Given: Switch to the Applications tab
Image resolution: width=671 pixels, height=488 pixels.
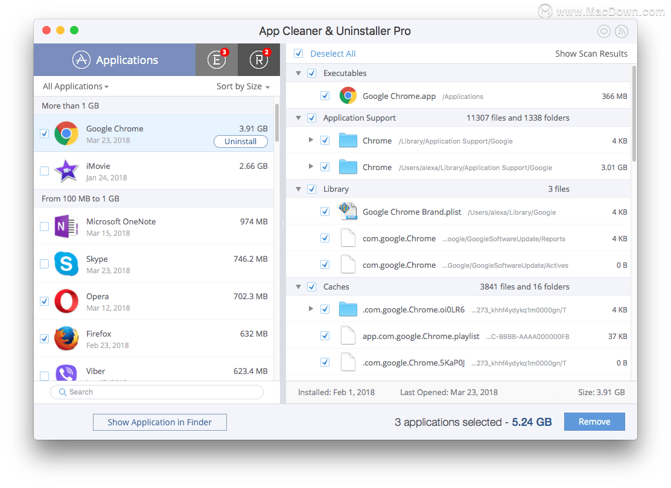Looking at the screenshot, I should pos(115,60).
